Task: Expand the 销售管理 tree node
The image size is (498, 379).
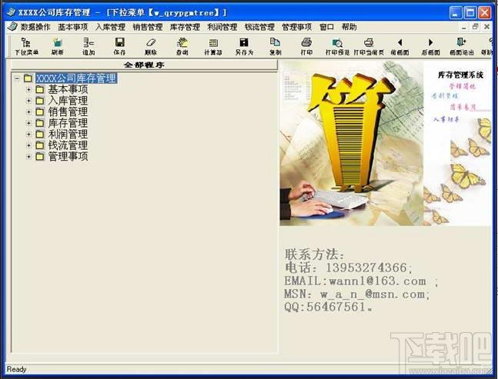Action: click(28, 112)
